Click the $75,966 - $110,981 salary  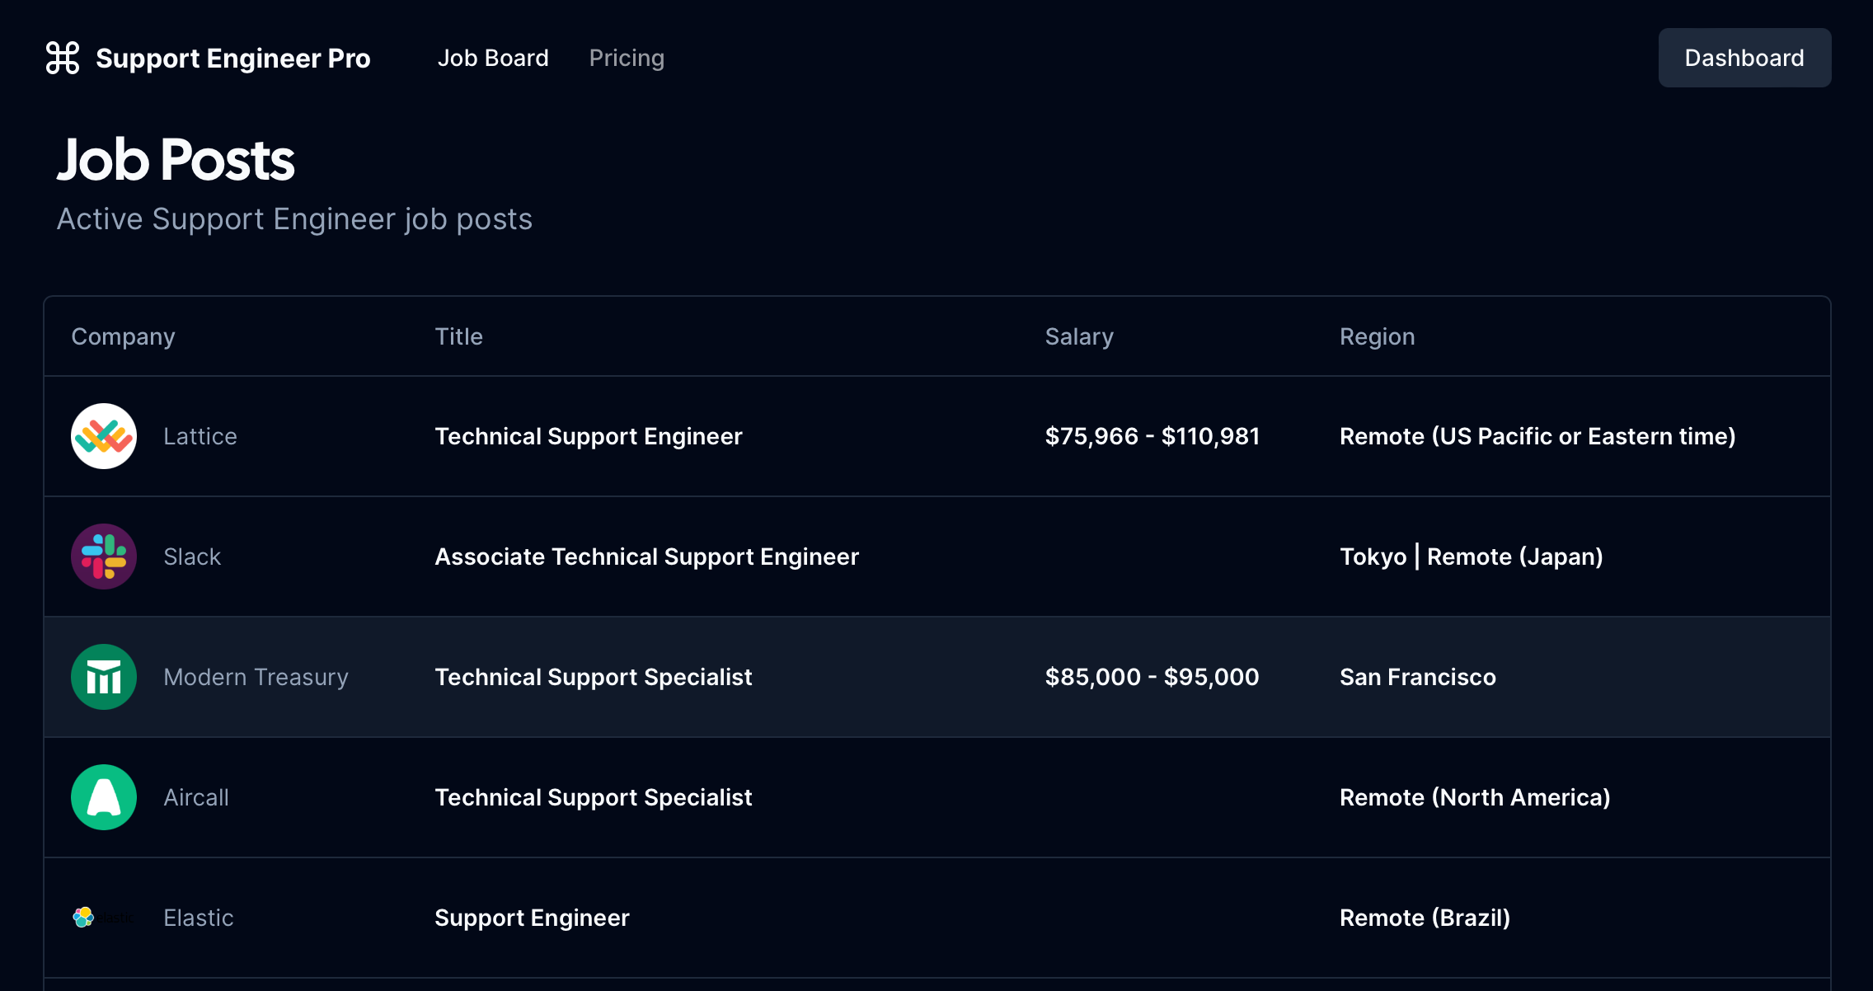1152,436
